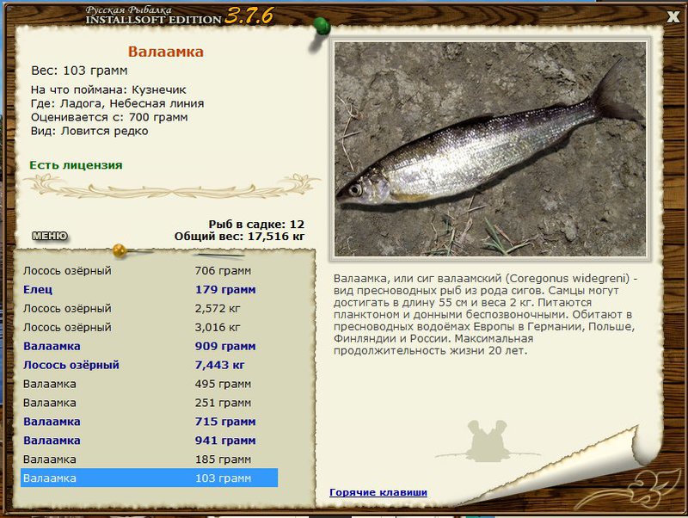Image resolution: width=688 pixels, height=518 pixels.
Task: Click the frog silhouette icon
Action: pyautogui.click(x=487, y=441)
